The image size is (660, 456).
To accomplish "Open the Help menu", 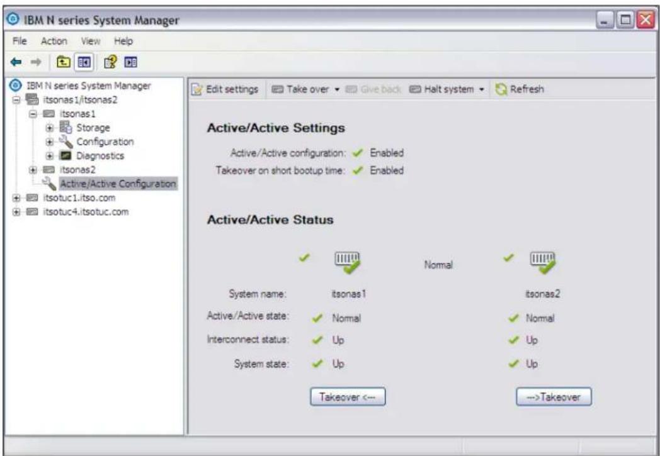I will click(x=123, y=41).
